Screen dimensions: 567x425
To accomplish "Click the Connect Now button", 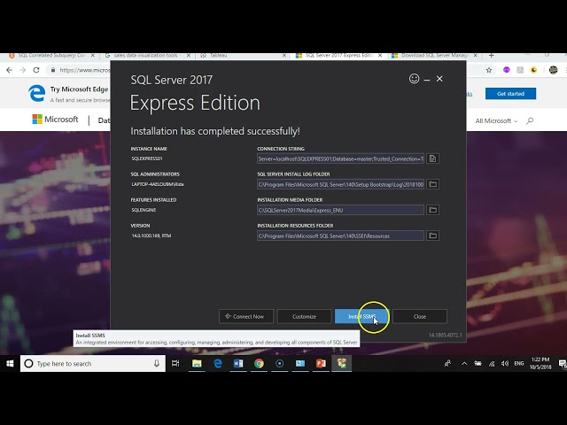I will [x=246, y=316].
